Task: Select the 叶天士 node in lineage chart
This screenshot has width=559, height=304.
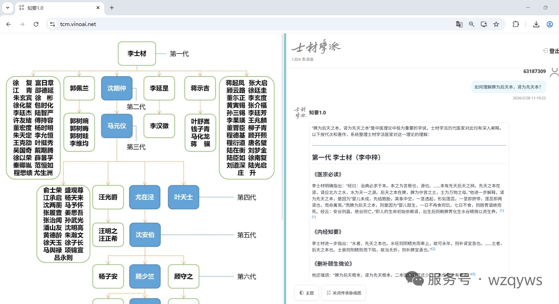Action: (x=183, y=197)
